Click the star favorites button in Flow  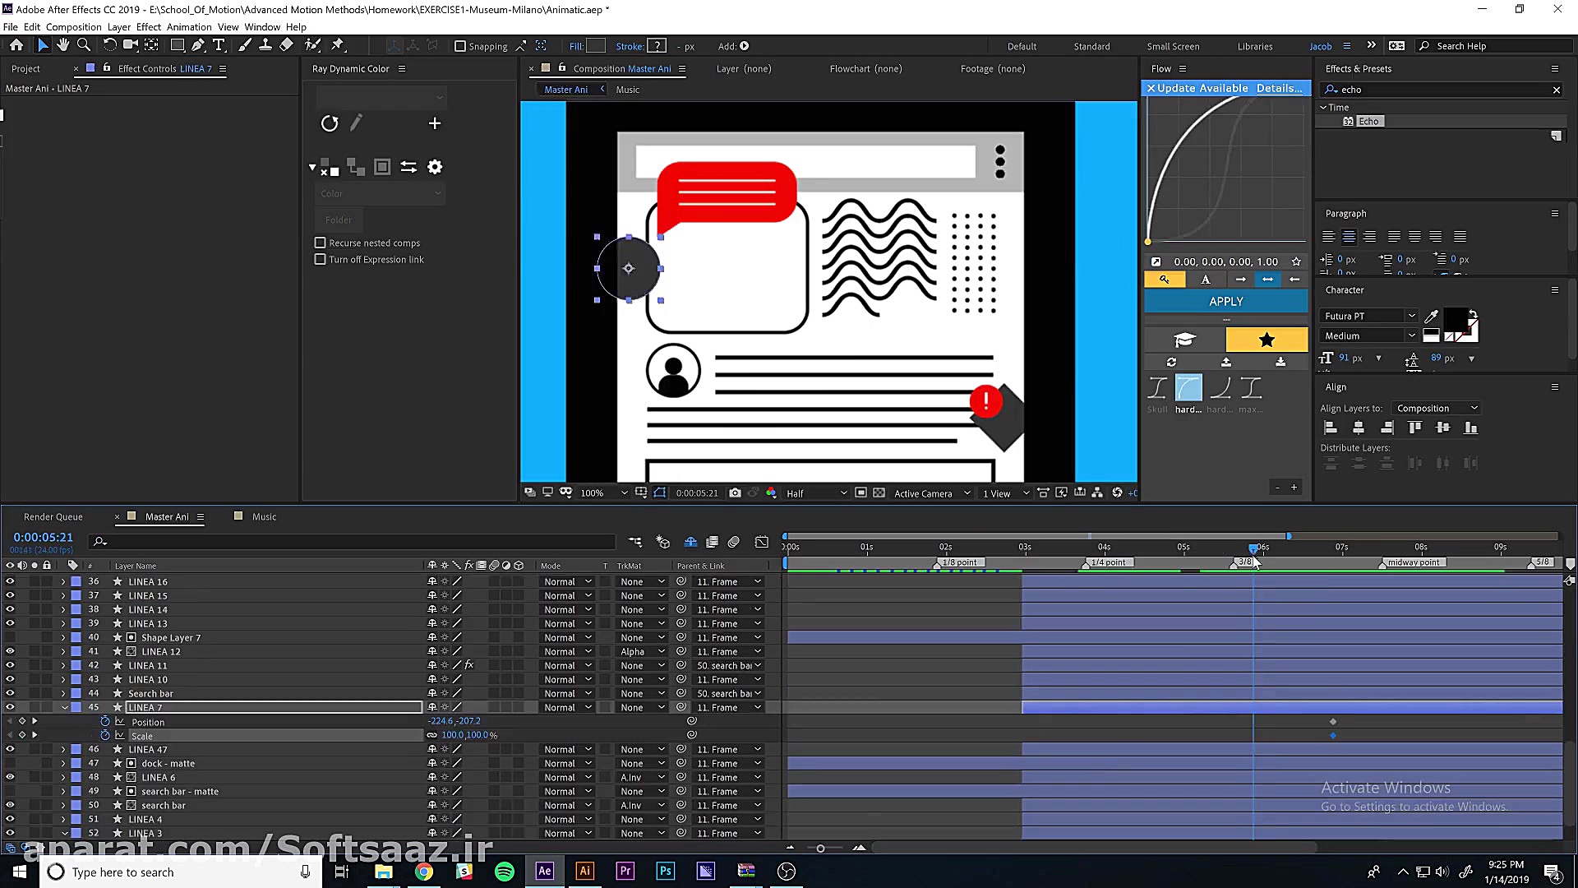(x=1266, y=339)
